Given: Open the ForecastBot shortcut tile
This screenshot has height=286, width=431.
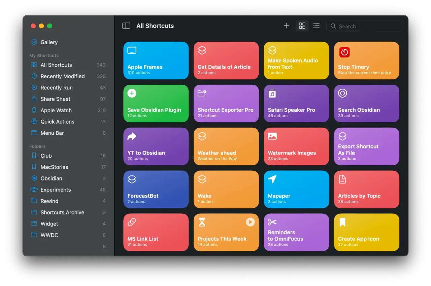Looking at the screenshot, I should point(156,190).
